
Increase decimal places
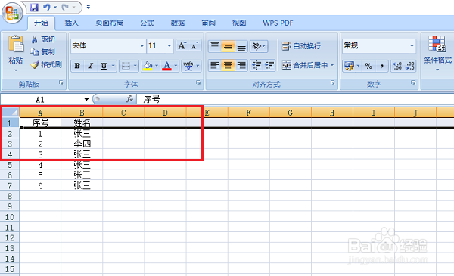(x=396, y=66)
